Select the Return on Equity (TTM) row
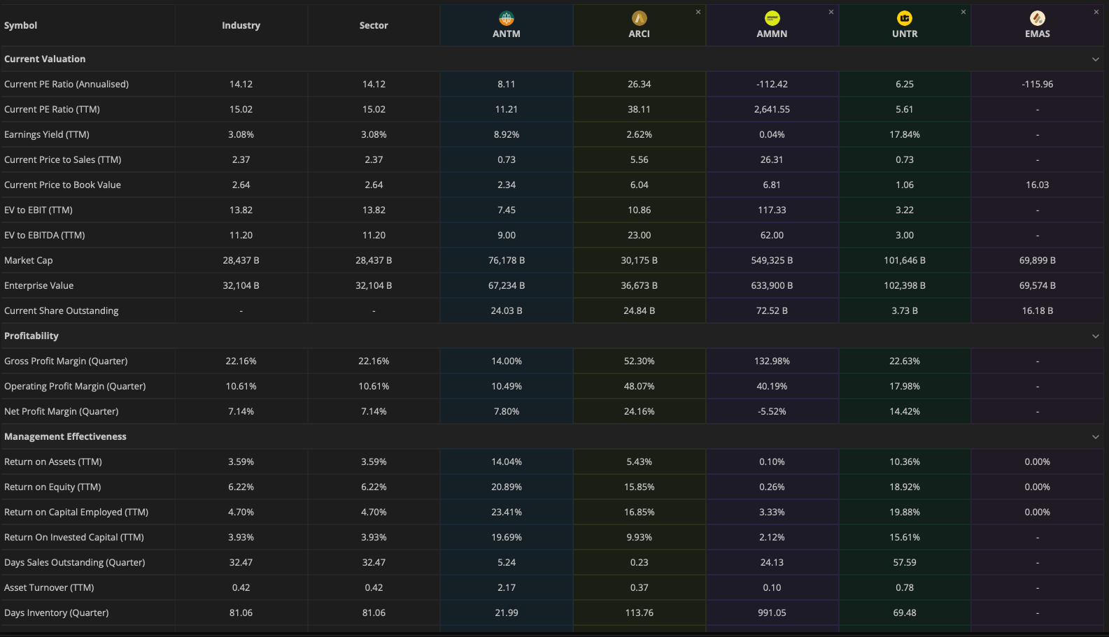 52,487
